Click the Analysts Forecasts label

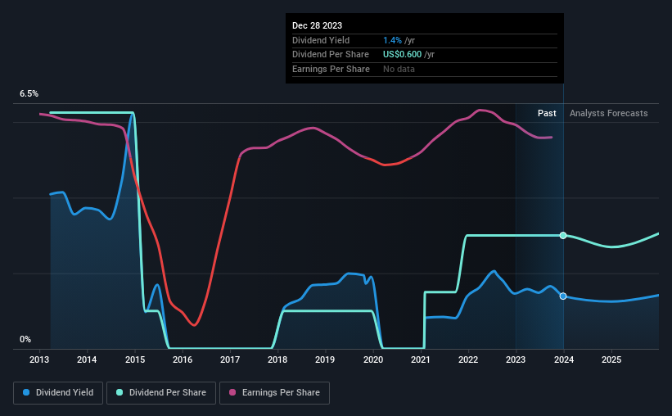[609, 113]
